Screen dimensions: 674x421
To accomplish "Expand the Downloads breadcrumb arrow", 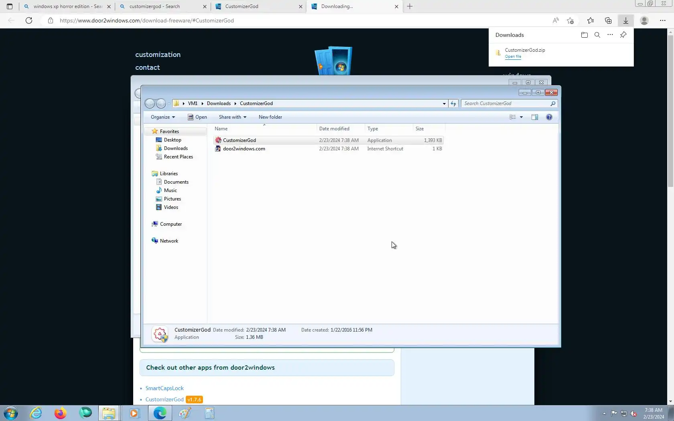I will click(x=235, y=103).
